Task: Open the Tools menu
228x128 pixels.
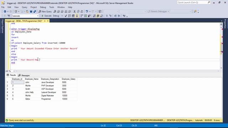Action: 52,7
